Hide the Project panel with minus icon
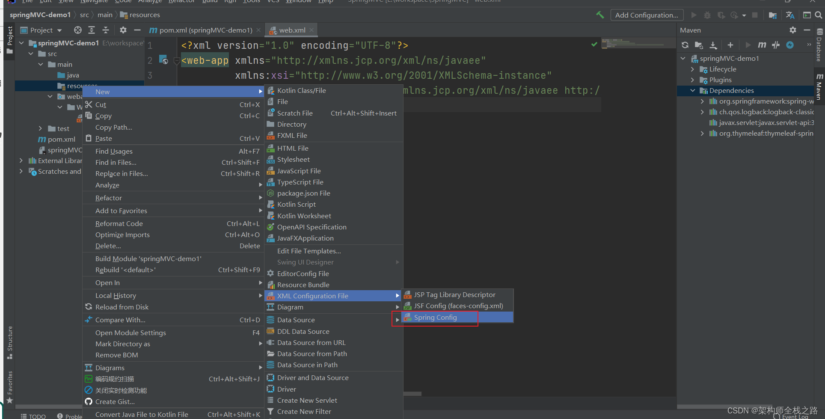 point(137,30)
